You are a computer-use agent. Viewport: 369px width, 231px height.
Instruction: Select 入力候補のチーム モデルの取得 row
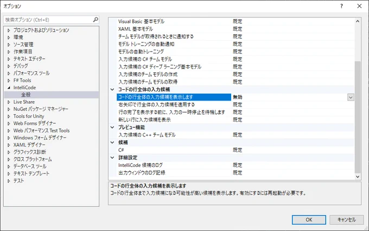point(236,82)
